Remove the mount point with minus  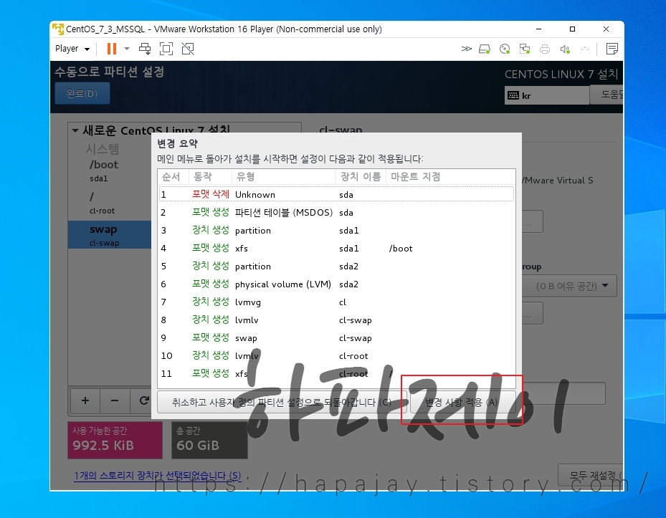coord(115,401)
